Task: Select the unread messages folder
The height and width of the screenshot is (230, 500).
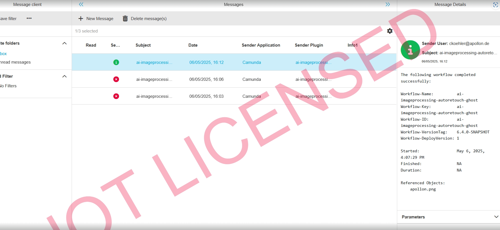Action: [x=15, y=62]
